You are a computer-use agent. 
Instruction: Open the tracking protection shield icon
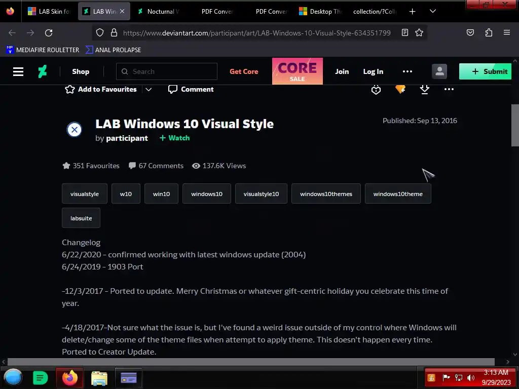click(x=100, y=33)
